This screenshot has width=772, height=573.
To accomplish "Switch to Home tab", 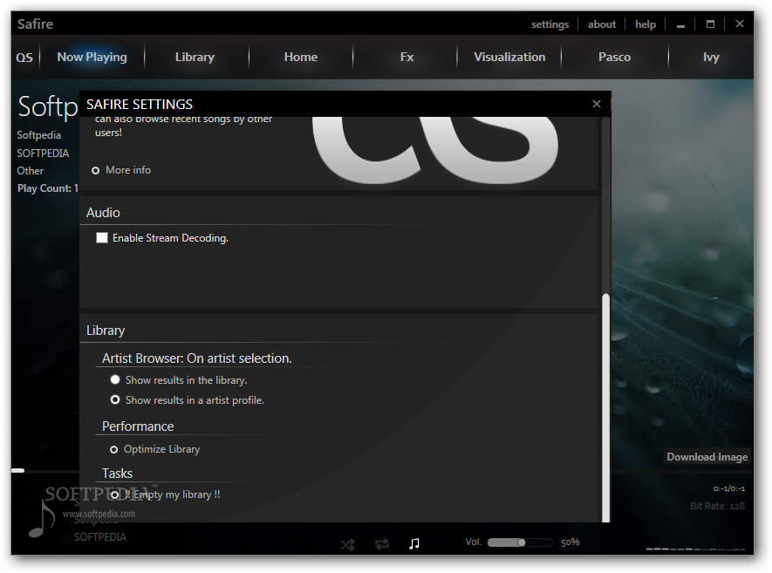I will 301,57.
